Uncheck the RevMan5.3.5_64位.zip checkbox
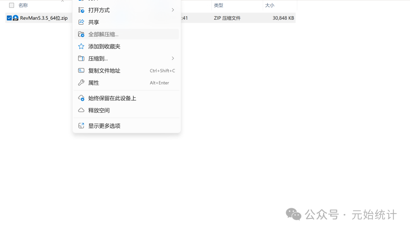Image resolution: width=410 pixels, height=231 pixels. pos(9,18)
